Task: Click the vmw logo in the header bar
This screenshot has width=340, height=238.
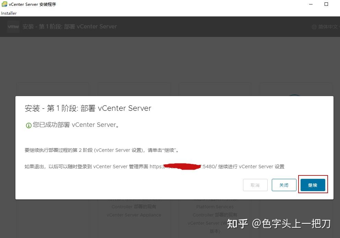Action: [x=13, y=26]
